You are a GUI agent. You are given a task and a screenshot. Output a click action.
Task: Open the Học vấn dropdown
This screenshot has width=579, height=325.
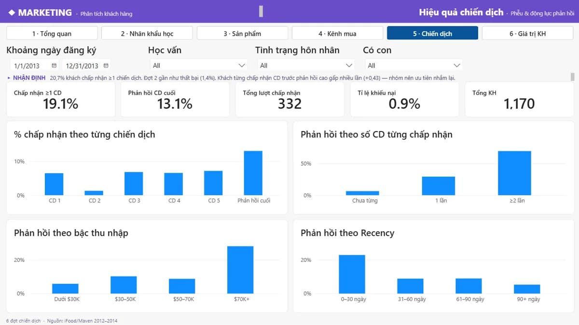(198, 65)
